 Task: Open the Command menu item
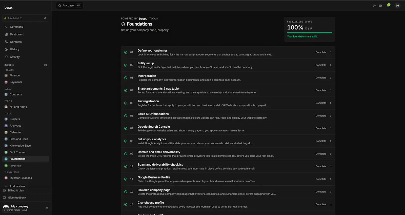click(26, 27)
